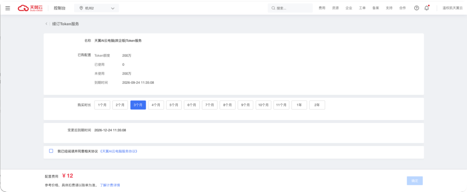This screenshot has width=467, height=192.
Task: Select the 9个月 purchase duration
Action: 245,105
